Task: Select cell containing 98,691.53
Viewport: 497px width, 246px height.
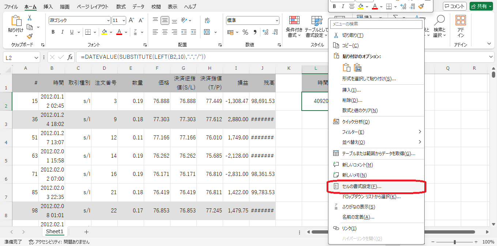Action: [x=263, y=101]
